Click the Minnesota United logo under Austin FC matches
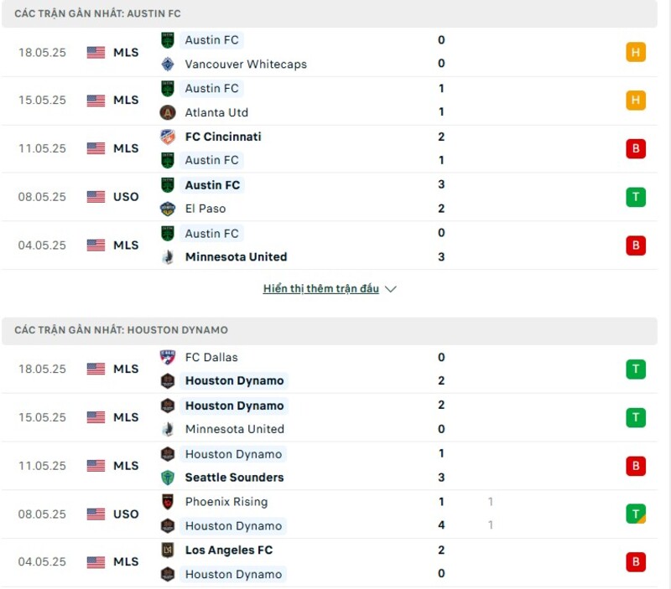The image size is (671, 589). tap(168, 257)
